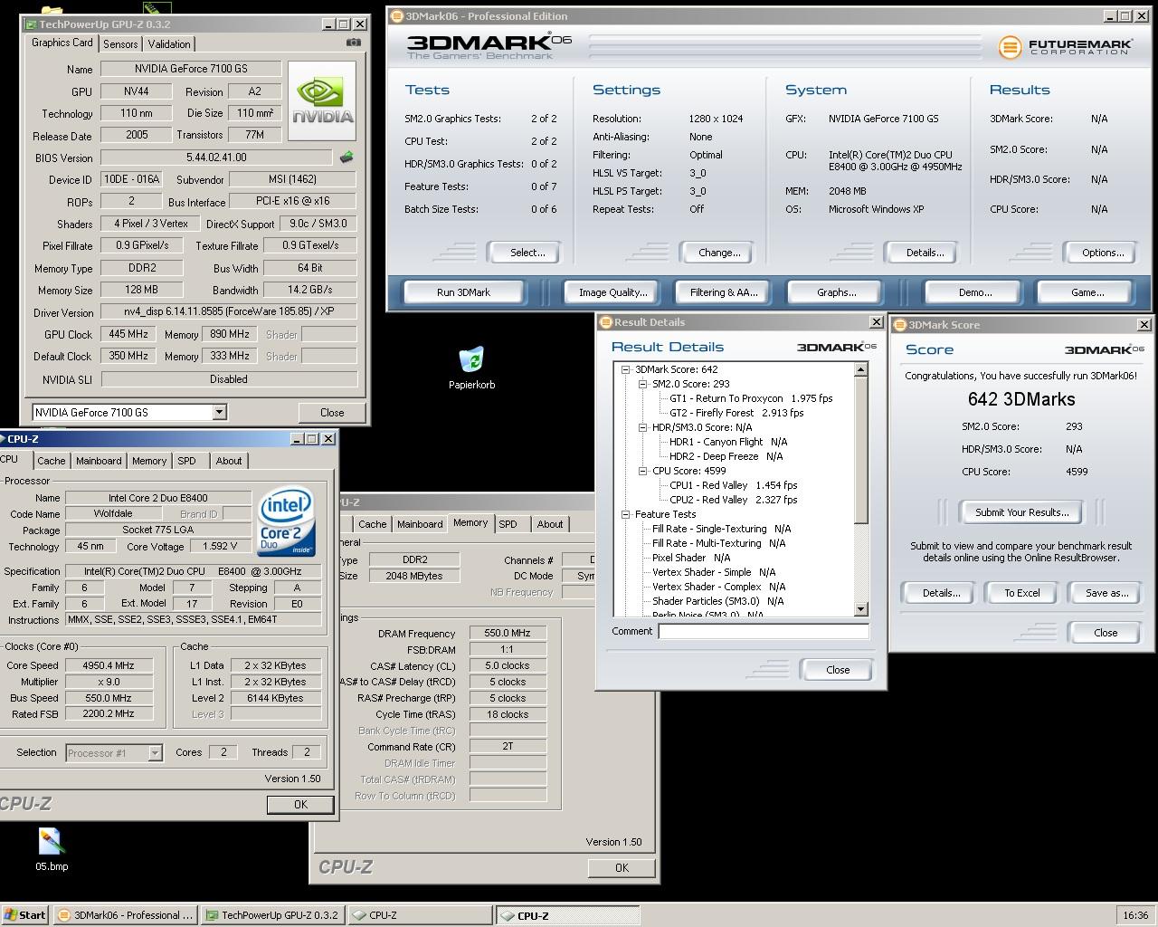Click the Comment input field
This screenshot has height=927, width=1158.
point(764,631)
